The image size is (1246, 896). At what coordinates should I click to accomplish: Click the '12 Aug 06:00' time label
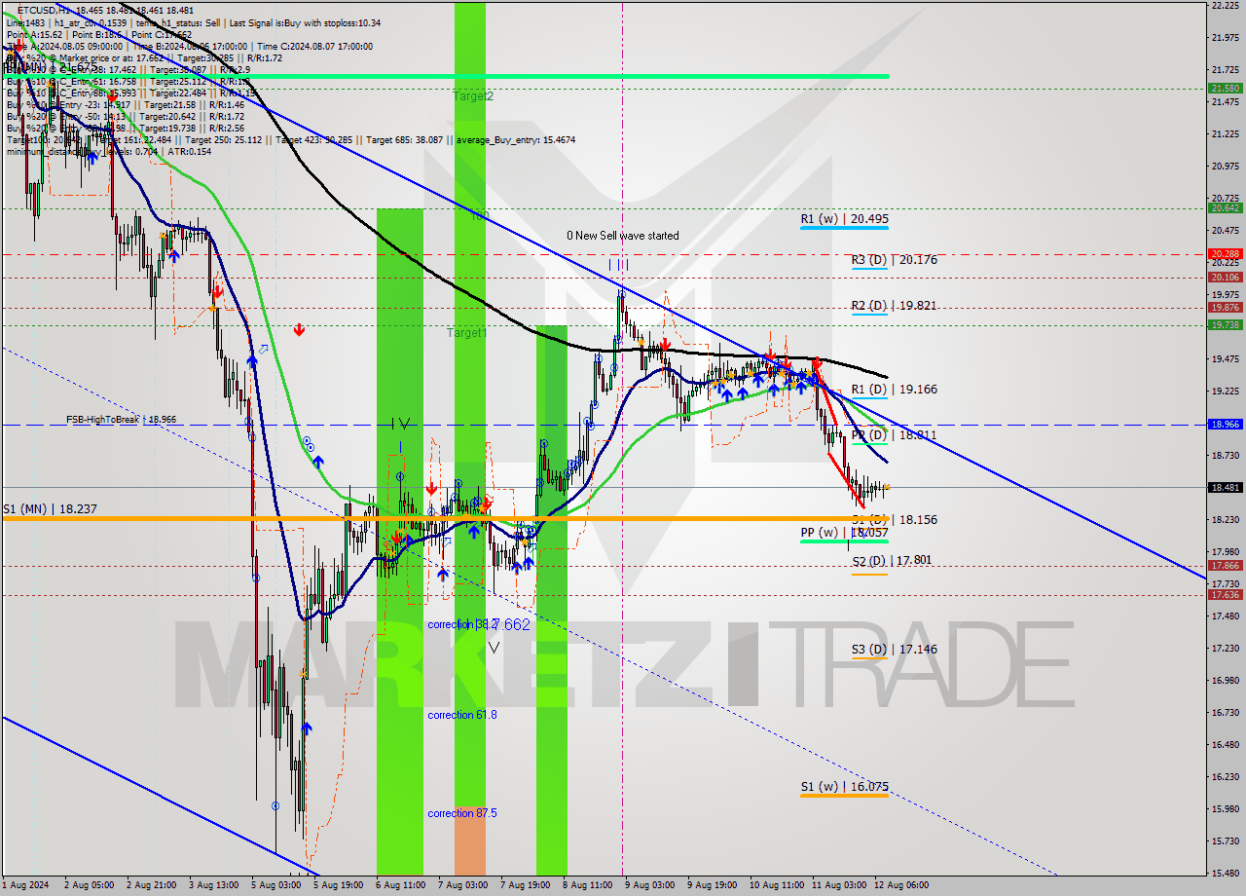(x=901, y=885)
